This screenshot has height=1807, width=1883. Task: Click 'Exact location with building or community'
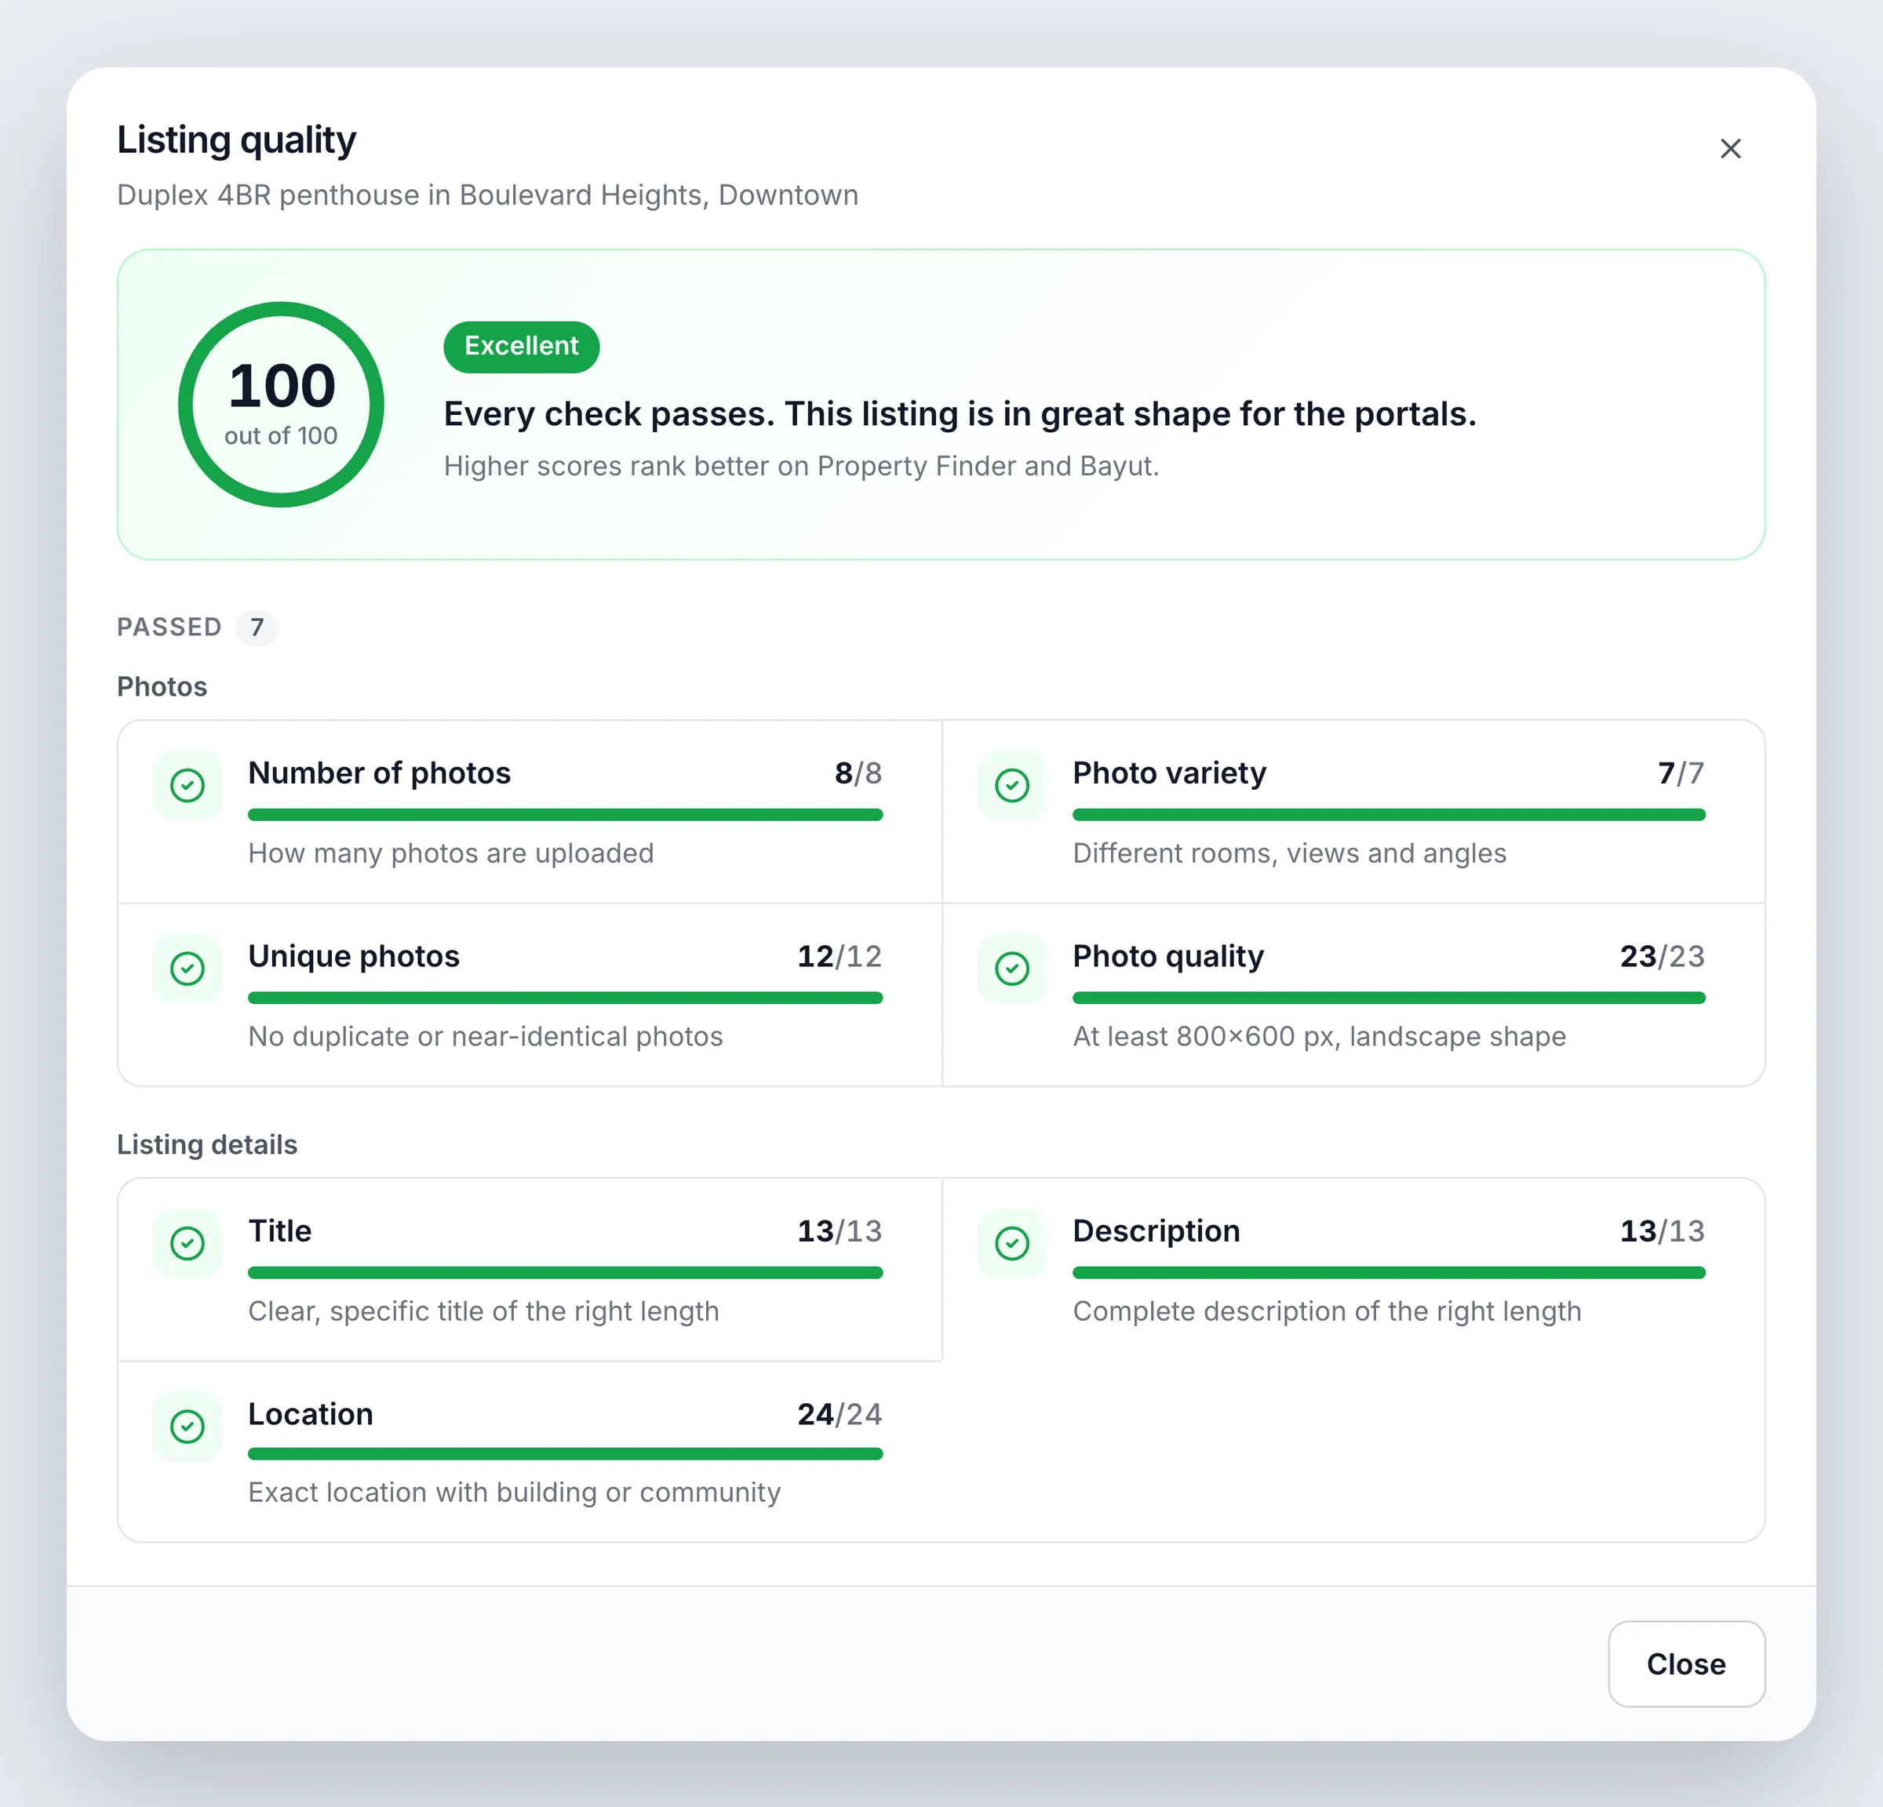click(514, 1493)
